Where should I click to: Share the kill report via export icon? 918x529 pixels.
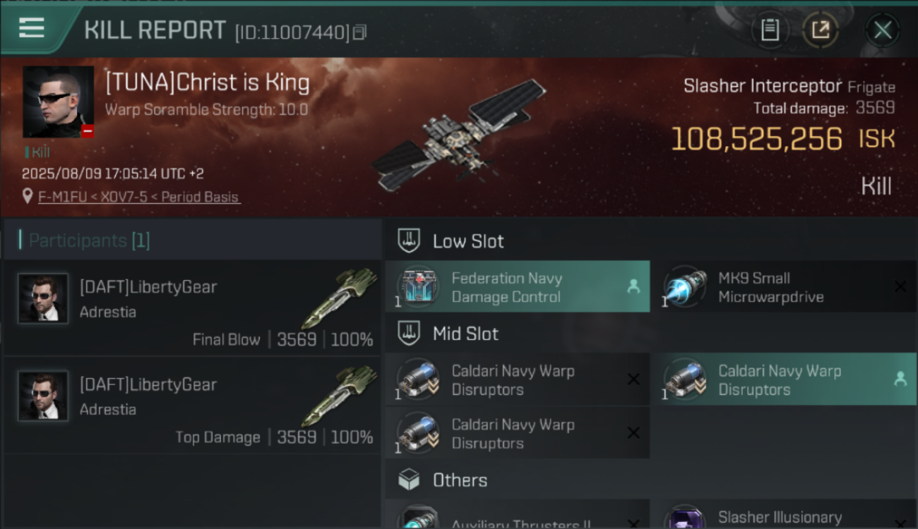[x=821, y=30]
